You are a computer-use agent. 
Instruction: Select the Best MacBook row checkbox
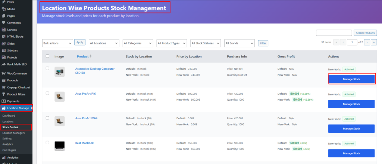pos(47,142)
